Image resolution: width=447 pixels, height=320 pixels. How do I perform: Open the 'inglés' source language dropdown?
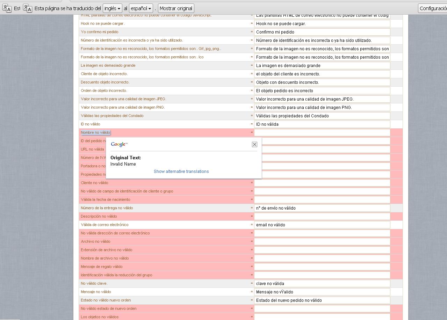113,8
